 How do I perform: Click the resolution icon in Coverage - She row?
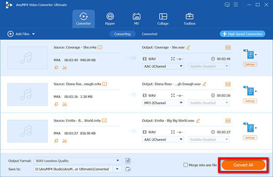(x=173, y=59)
